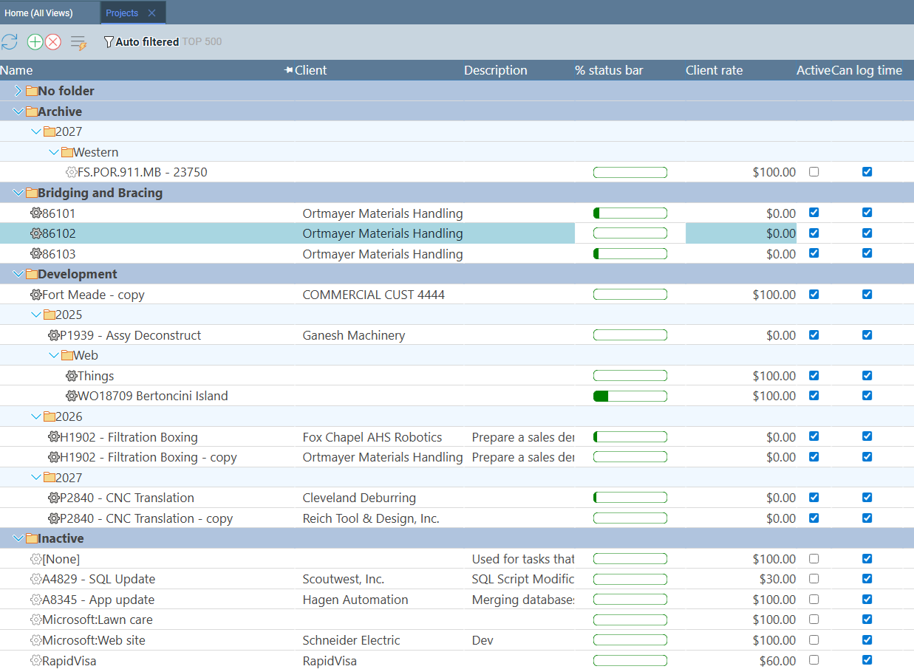The width and height of the screenshot is (914, 669).
Task: Click gear icon of RapidVisa project
Action: [35, 661]
